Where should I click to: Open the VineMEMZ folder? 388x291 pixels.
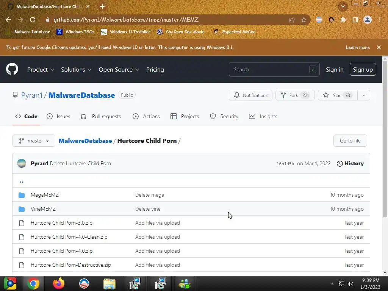pyautogui.click(x=43, y=209)
